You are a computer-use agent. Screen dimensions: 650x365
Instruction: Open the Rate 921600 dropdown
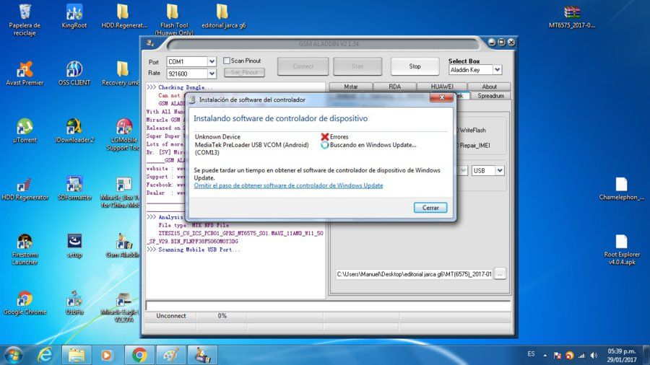(x=212, y=74)
